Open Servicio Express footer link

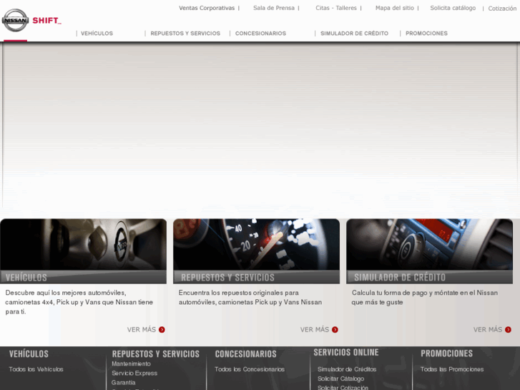click(x=134, y=373)
